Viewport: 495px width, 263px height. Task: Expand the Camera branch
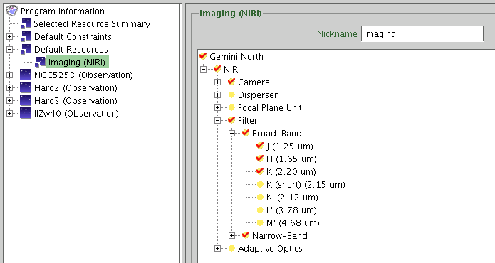coord(217,82)
